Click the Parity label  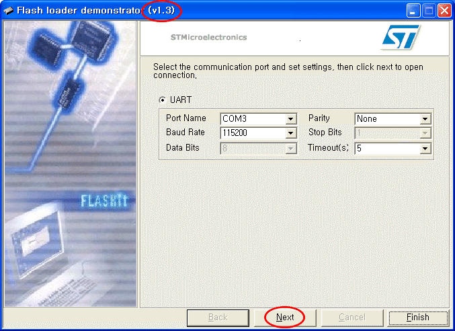[319, 118]
